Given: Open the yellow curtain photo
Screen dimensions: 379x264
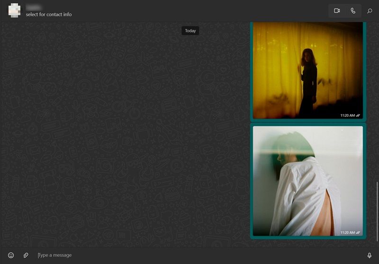Looking at the screenshot, I should pos(307,70).
